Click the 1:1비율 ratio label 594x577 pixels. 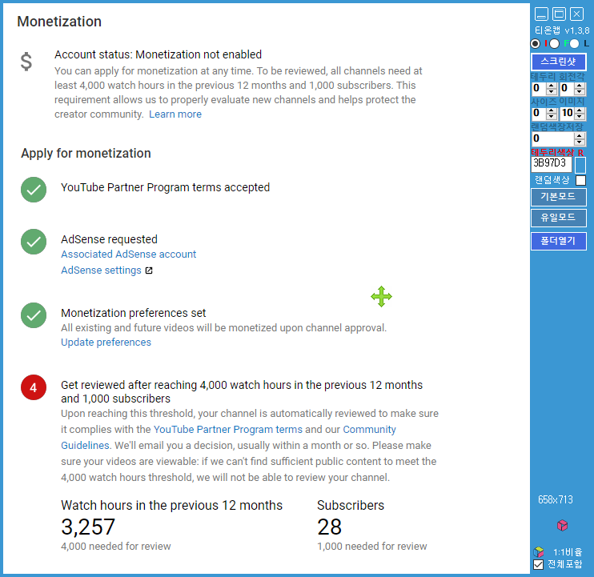point(568,552)
